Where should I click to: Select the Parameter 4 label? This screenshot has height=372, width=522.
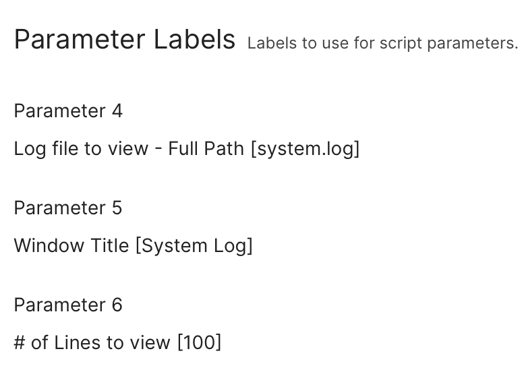coord(68,111)
